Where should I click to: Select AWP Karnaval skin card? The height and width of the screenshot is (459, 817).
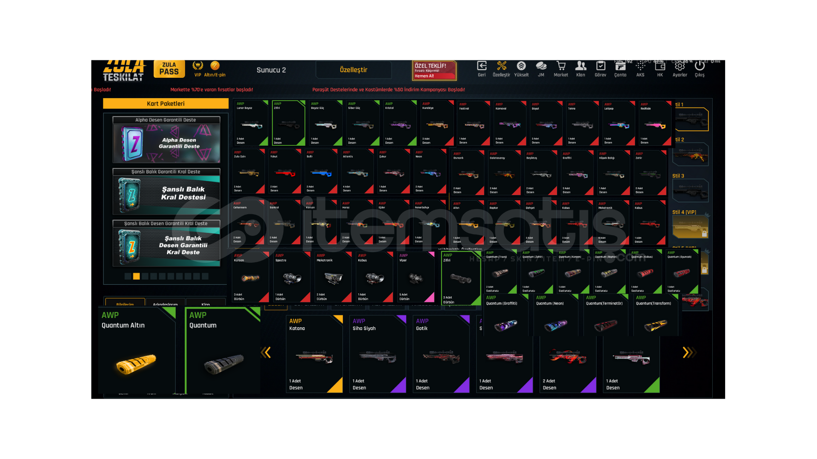(x=511, y=123)
